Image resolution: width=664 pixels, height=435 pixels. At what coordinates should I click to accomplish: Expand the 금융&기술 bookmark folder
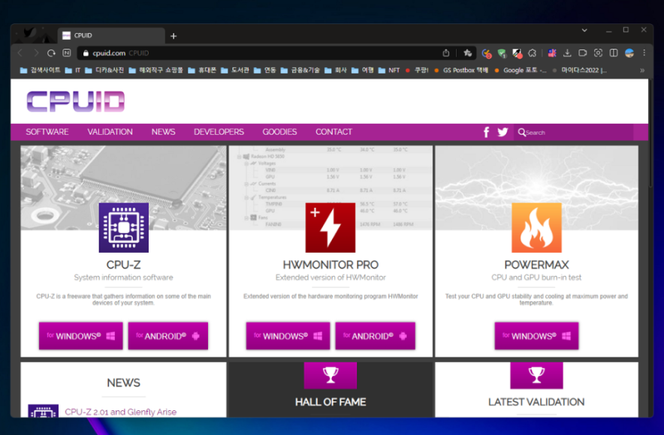coord(300,70)
